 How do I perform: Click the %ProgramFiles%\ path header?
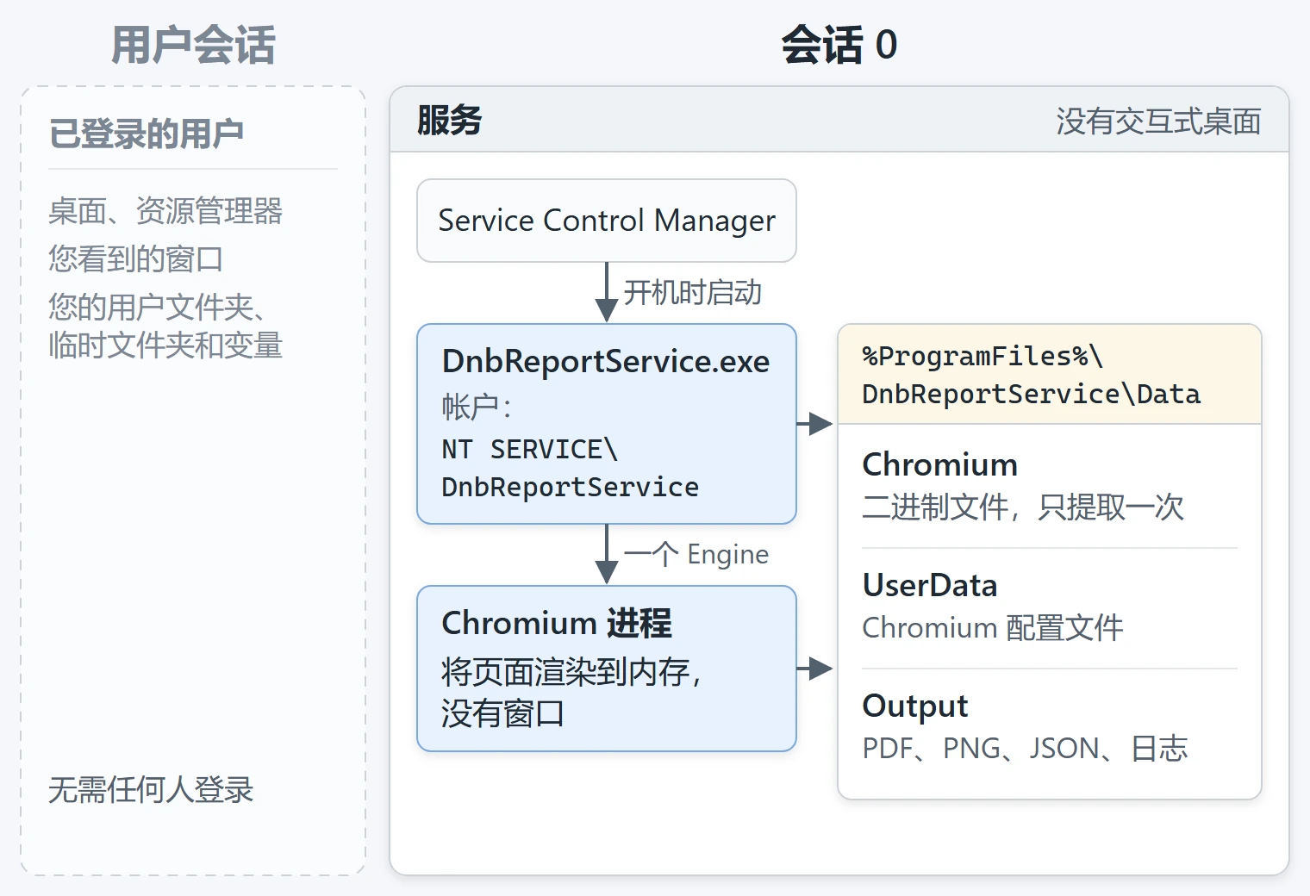point(982,356)
